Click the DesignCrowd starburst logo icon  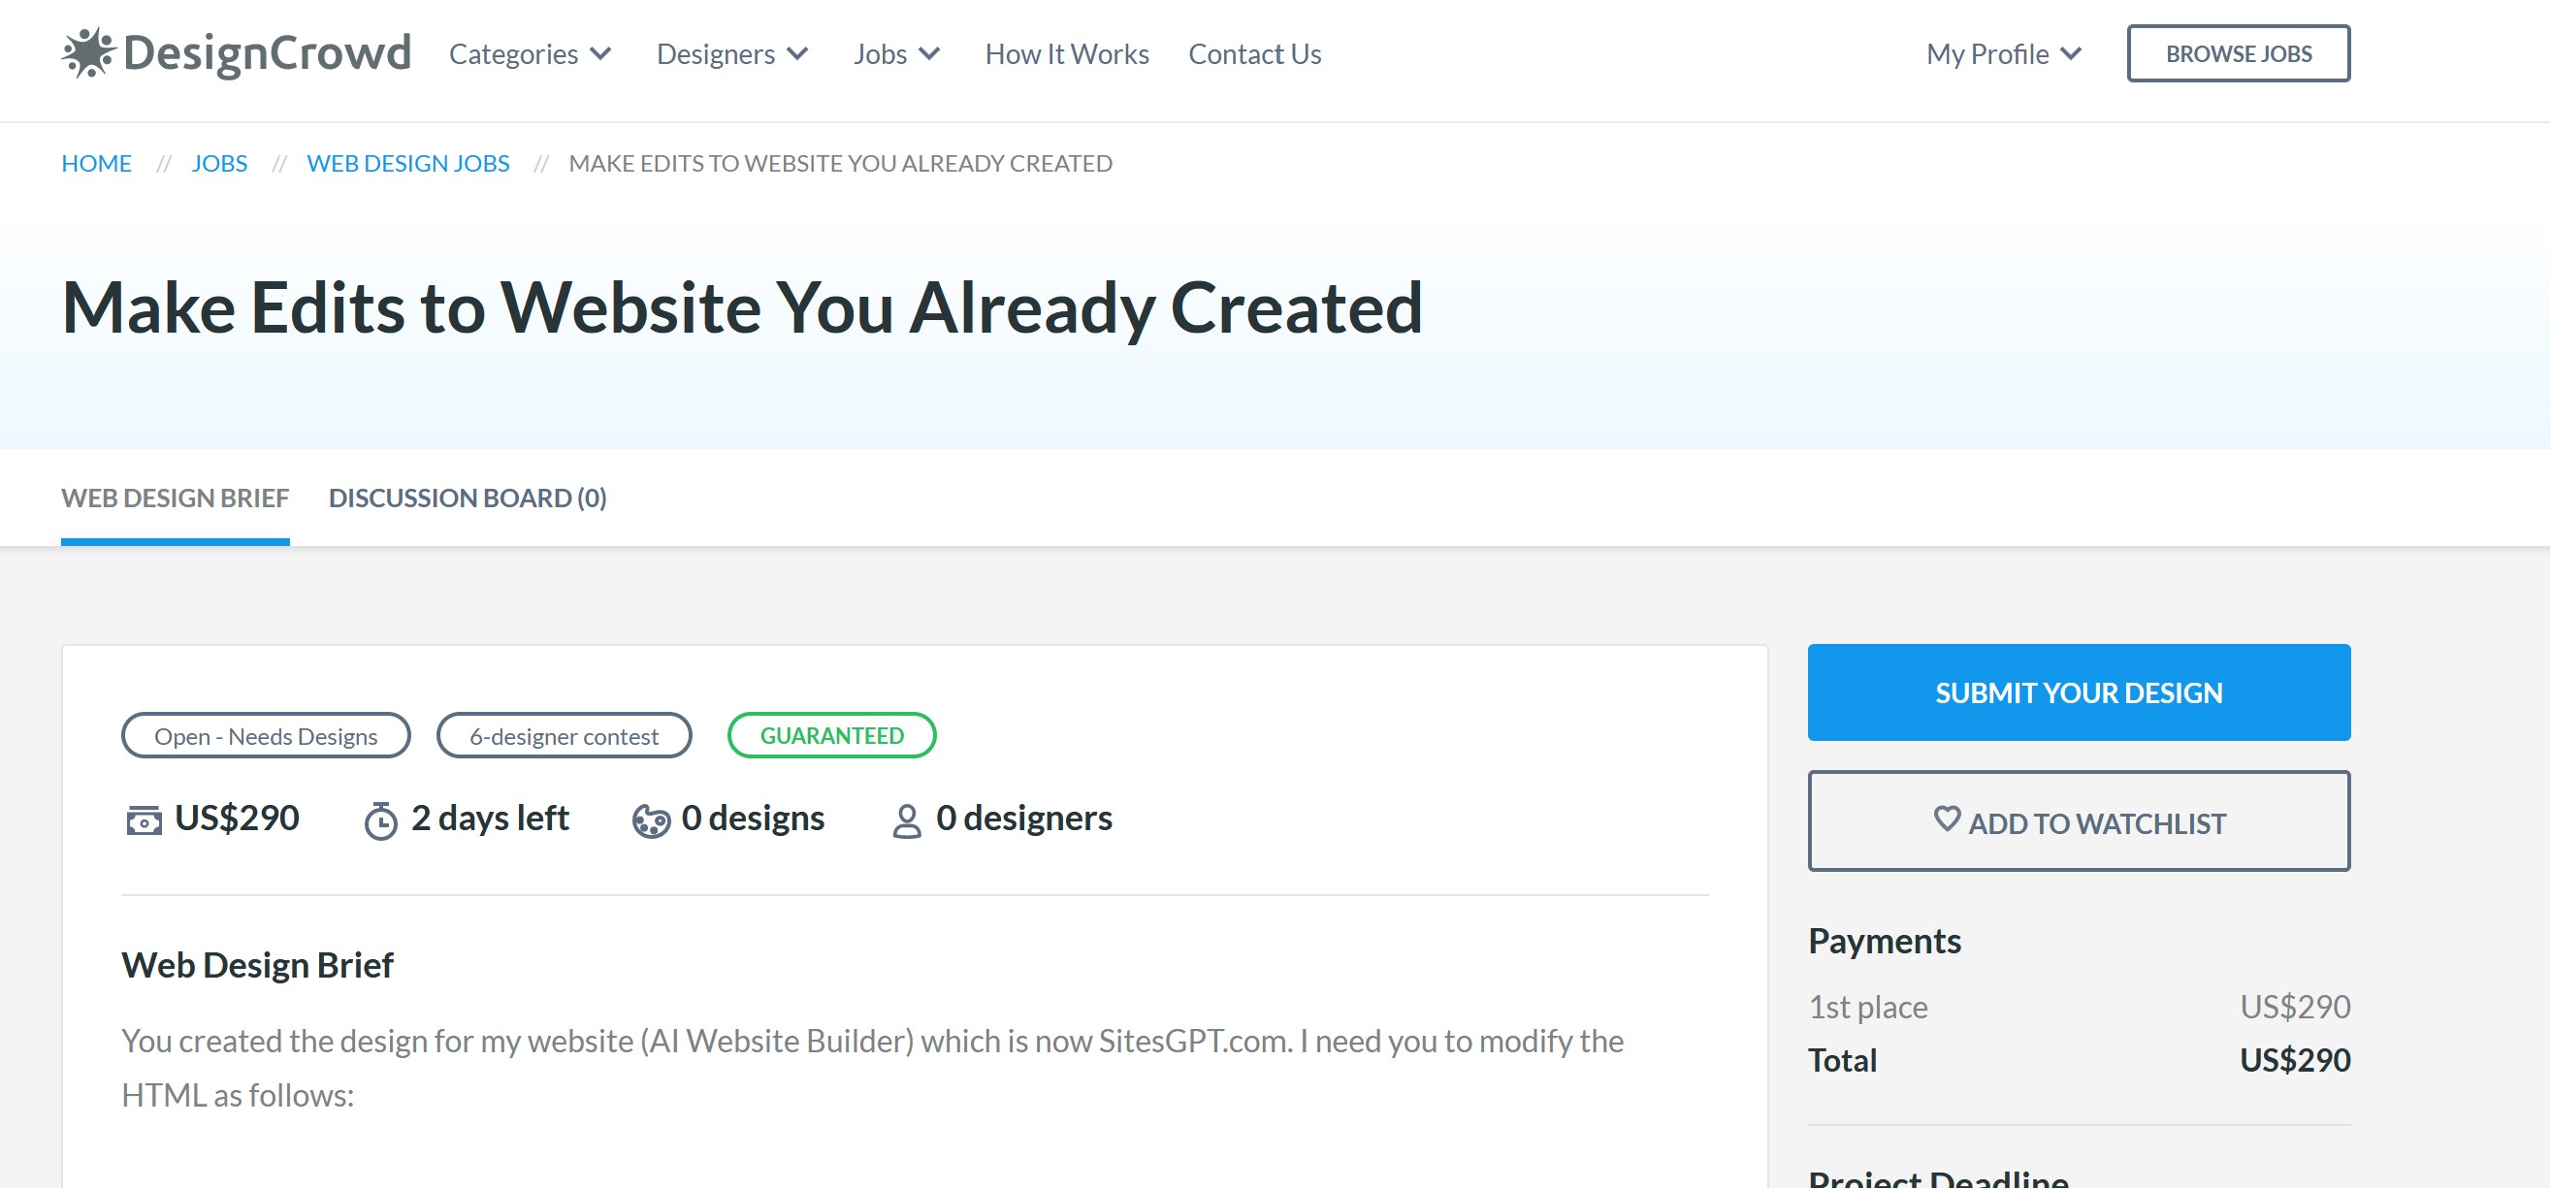(x=87, y=53)
